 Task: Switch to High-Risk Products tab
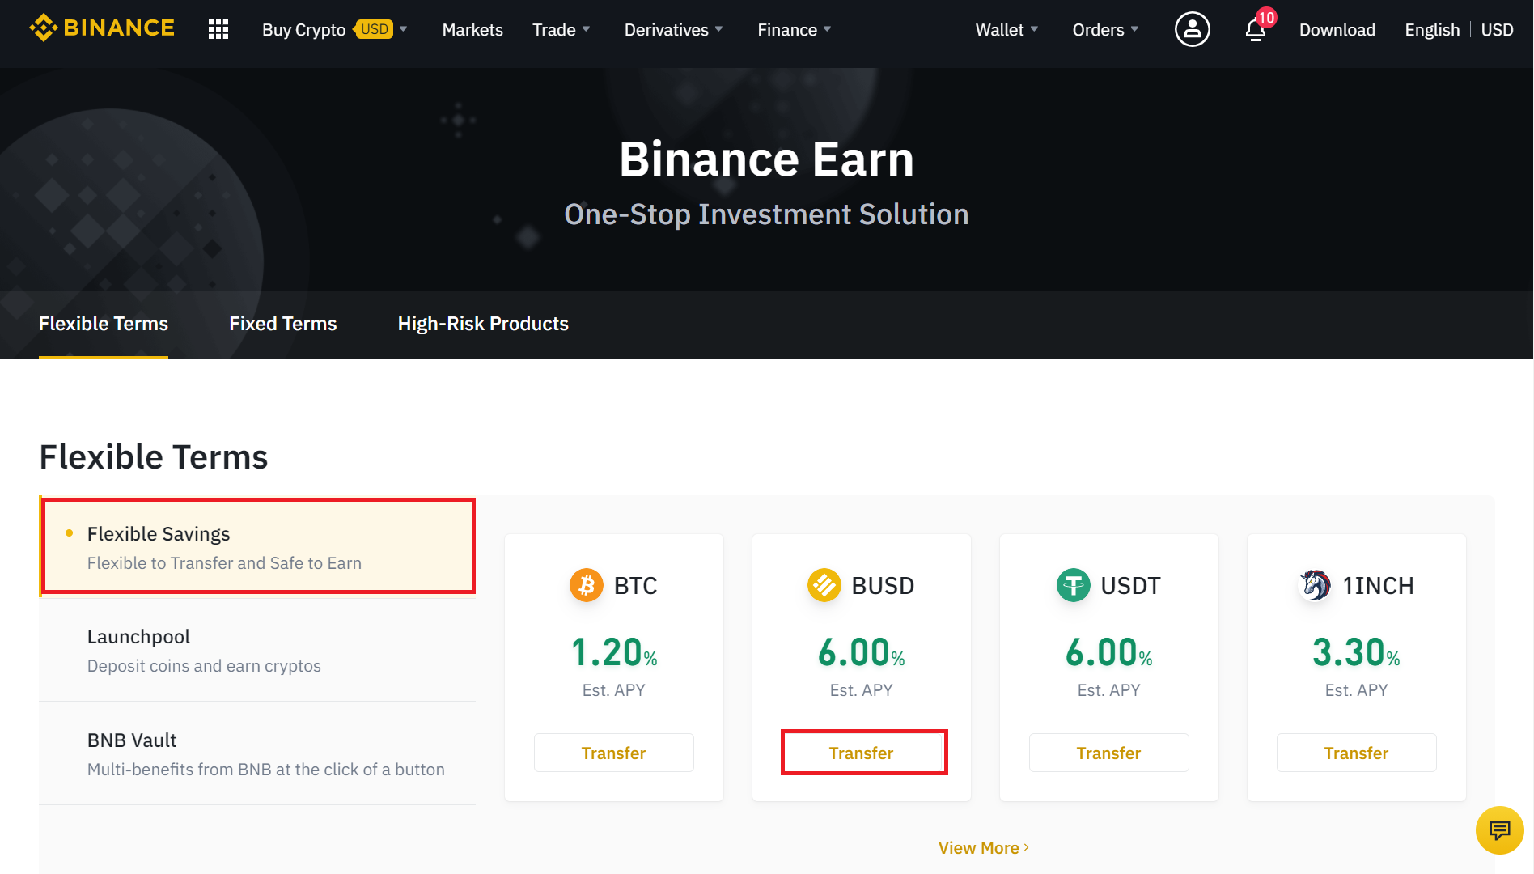click(483, 324)
